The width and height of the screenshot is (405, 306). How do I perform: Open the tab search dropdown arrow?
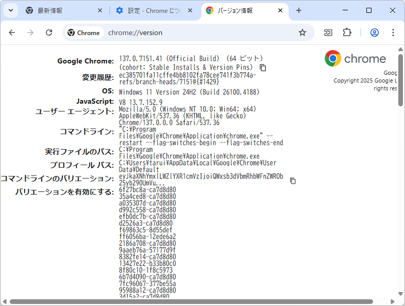pyautogui.click(x=11, y=11)
